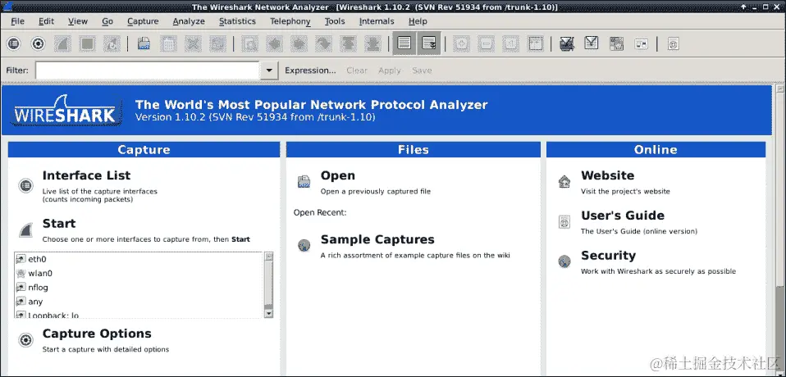Open the preferences toolbar icon
This screenshot has width=786, height=377.
[x=641, y=44]
